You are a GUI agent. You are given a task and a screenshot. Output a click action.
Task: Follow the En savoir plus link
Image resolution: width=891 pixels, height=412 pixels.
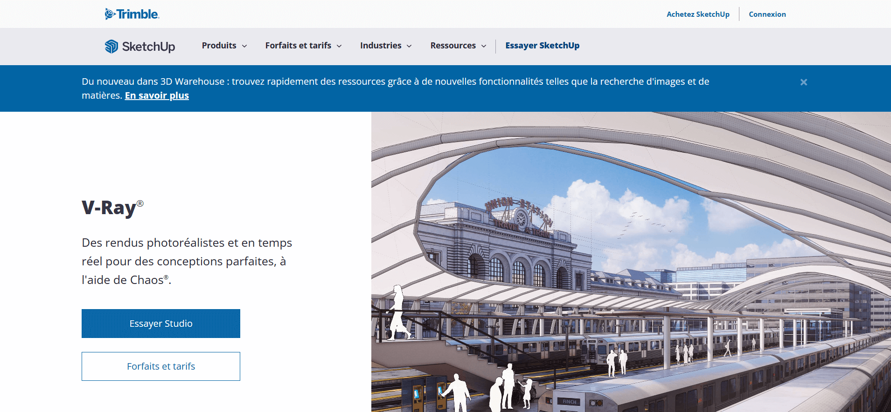(x=157, y=95)
